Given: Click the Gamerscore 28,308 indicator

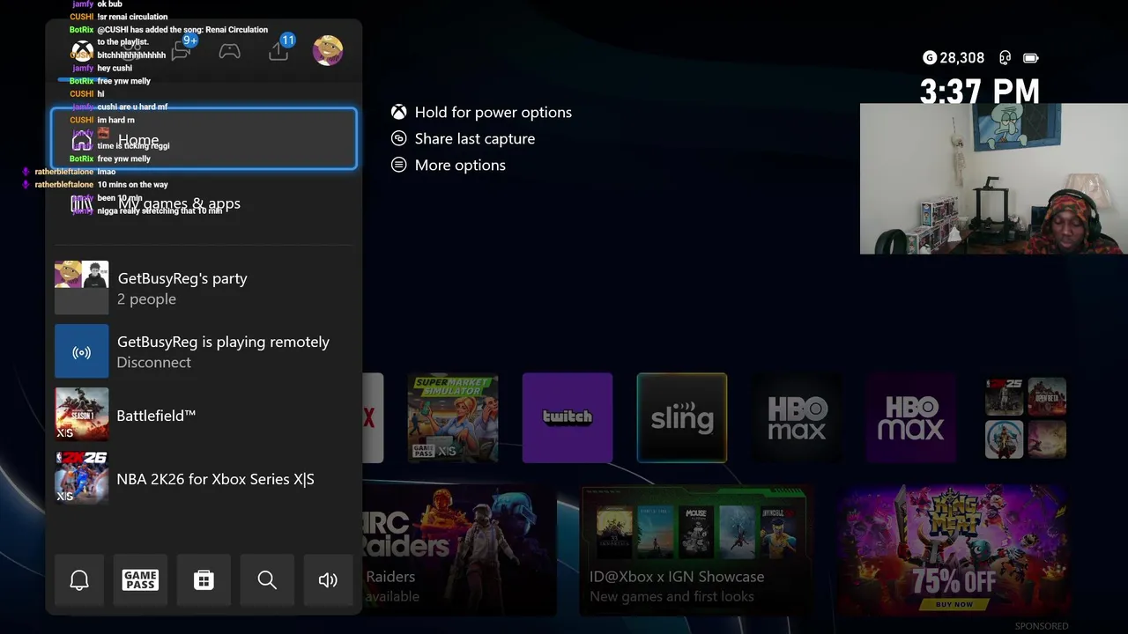Looking at the screenshot, I should point(954,58).
